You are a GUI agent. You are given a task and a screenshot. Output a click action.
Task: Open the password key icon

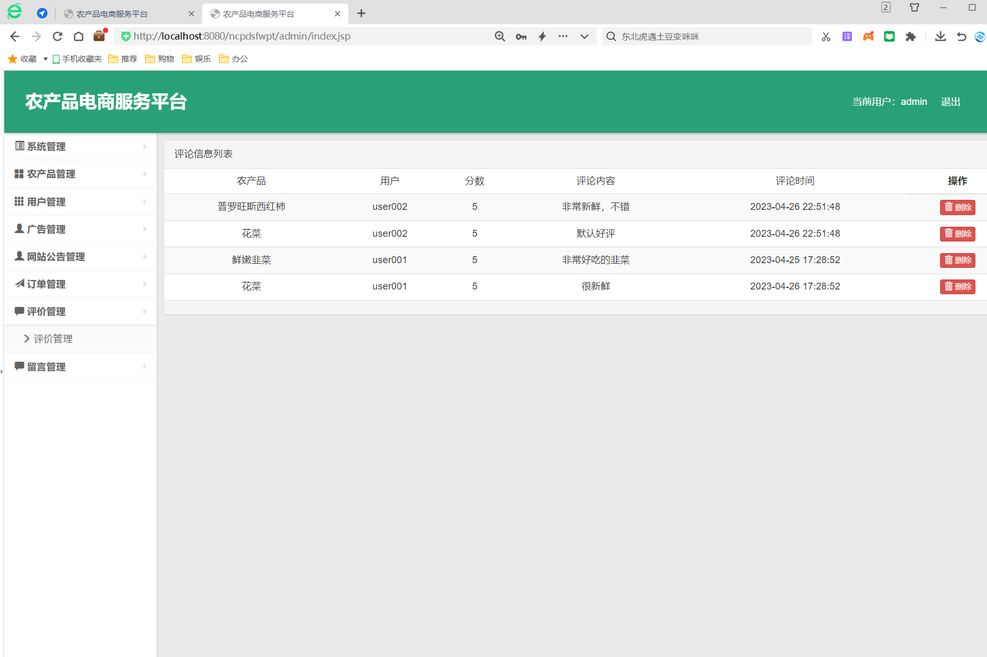pyautogui.click(x=521, y=36)
